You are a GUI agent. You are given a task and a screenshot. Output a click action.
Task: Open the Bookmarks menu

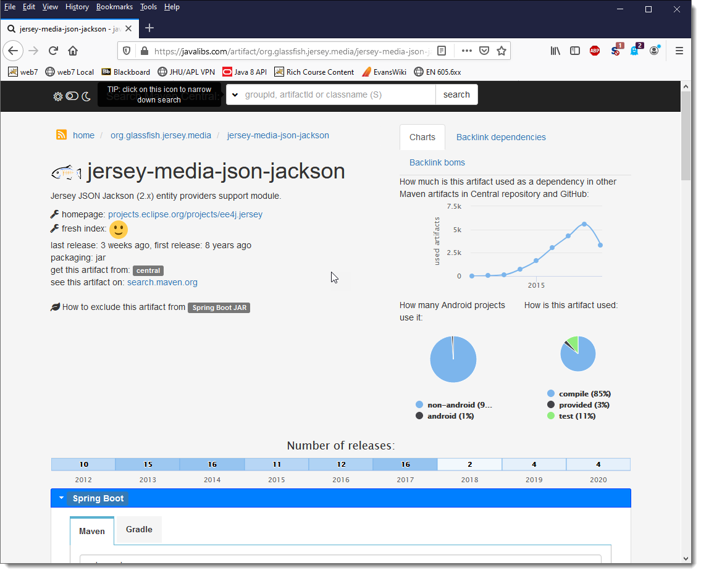pos(114,7)
